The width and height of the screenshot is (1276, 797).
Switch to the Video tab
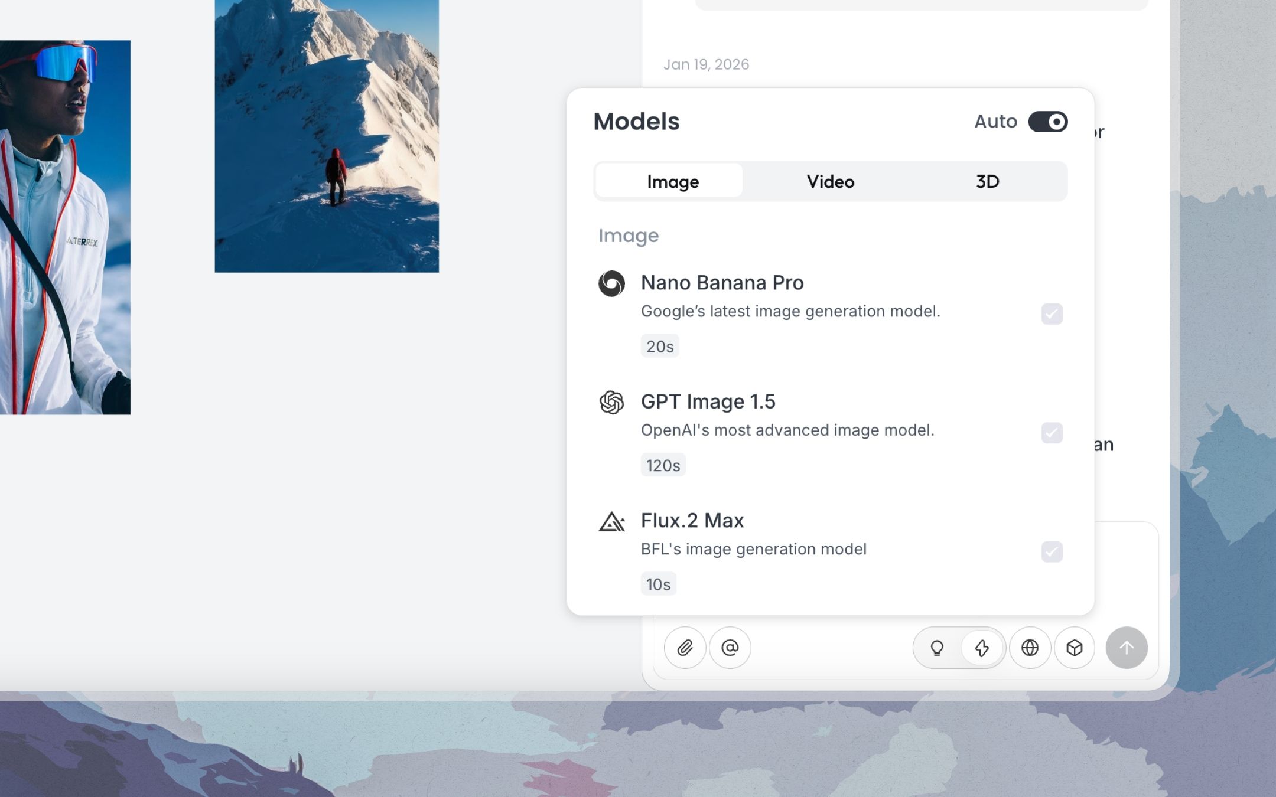pyautogui.click(x=831, y=181)
